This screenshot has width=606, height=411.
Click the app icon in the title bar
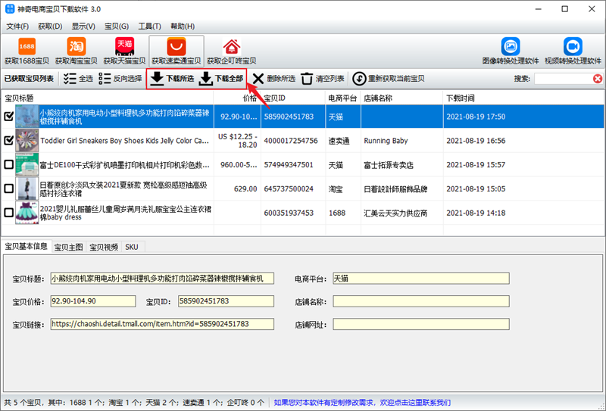pyautogui.click(x=10, y=9)
